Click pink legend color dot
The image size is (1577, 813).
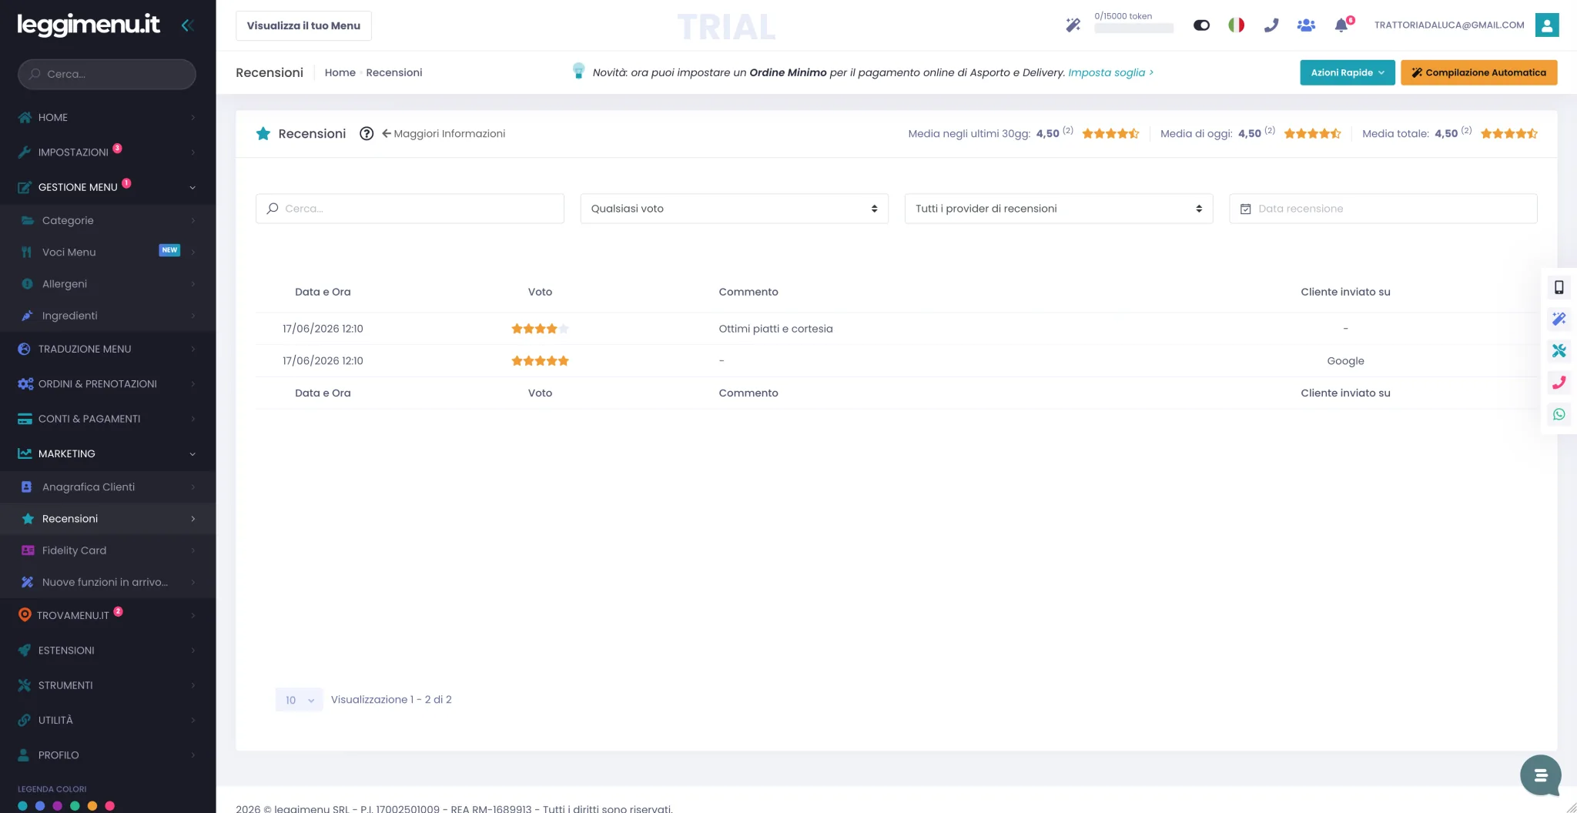point(110,806)
